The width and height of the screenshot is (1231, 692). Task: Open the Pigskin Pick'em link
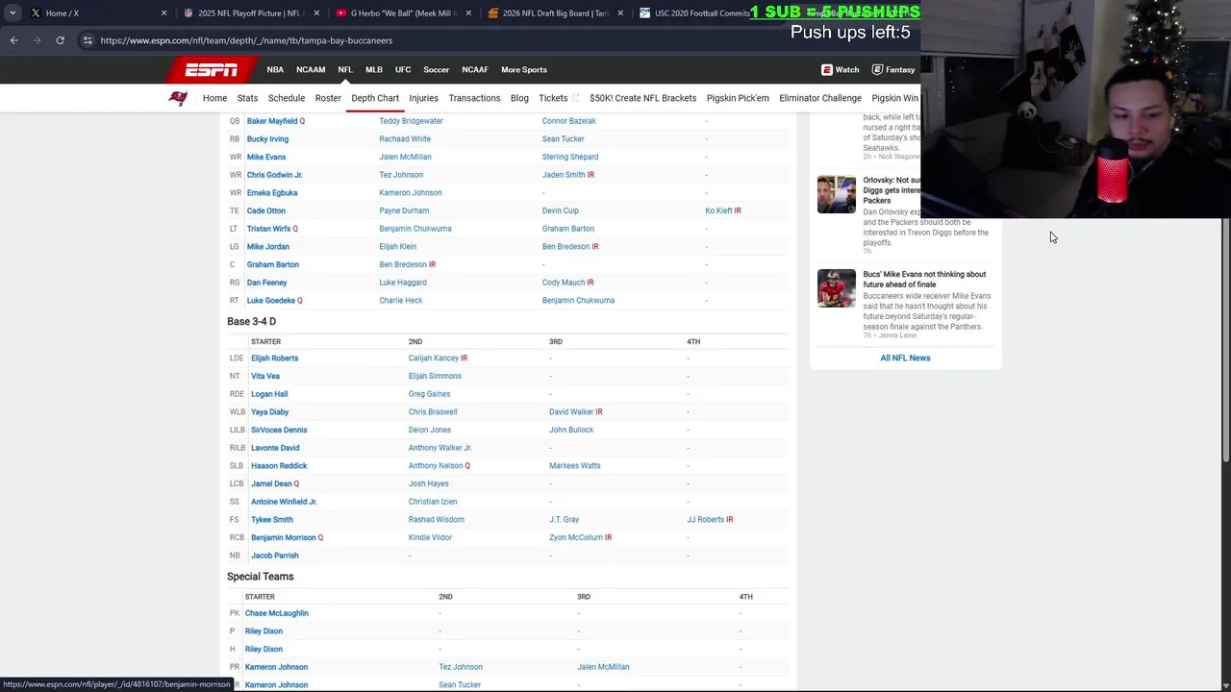tap(738, 98)
